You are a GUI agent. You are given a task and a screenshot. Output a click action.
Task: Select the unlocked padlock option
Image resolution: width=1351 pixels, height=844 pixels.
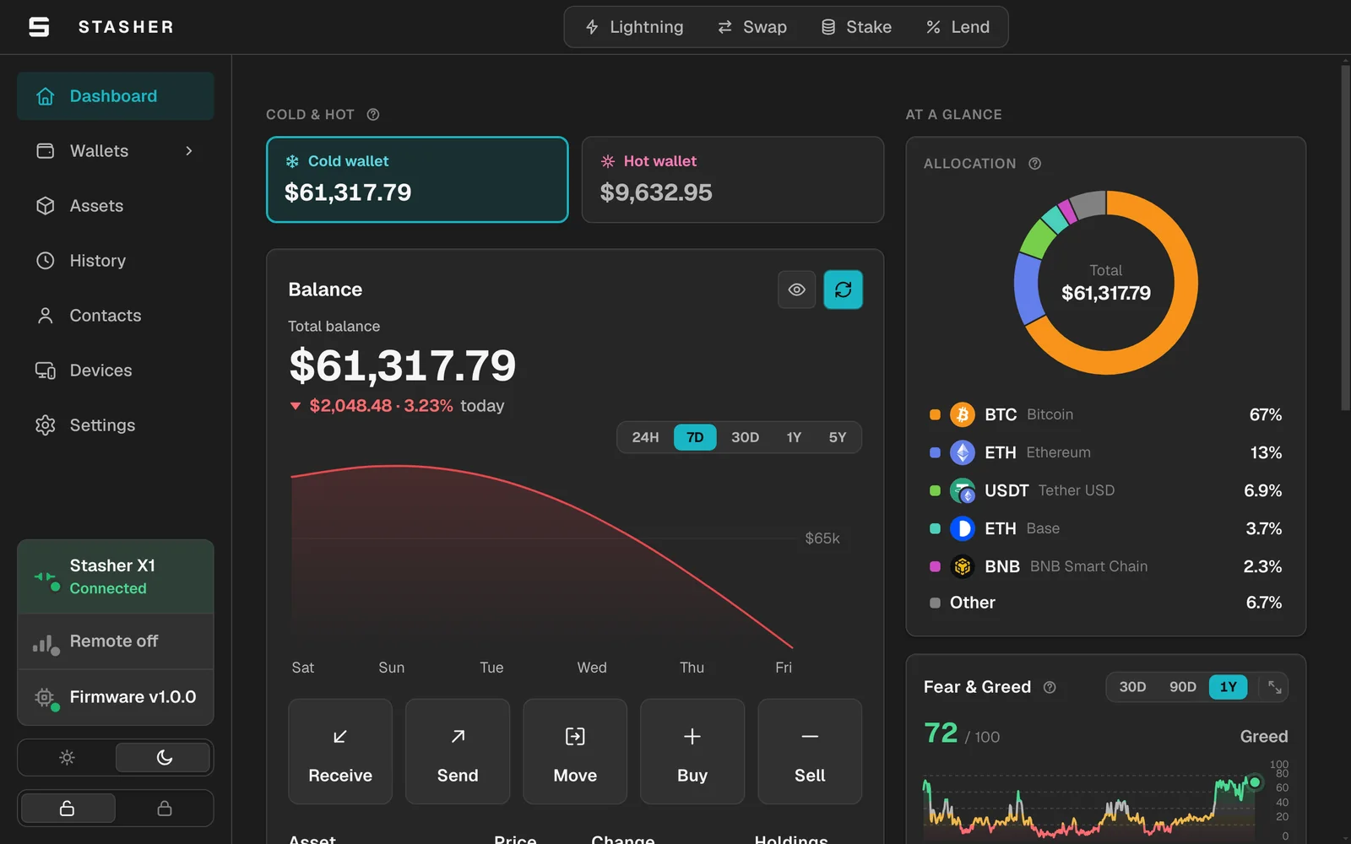point(68,809)
